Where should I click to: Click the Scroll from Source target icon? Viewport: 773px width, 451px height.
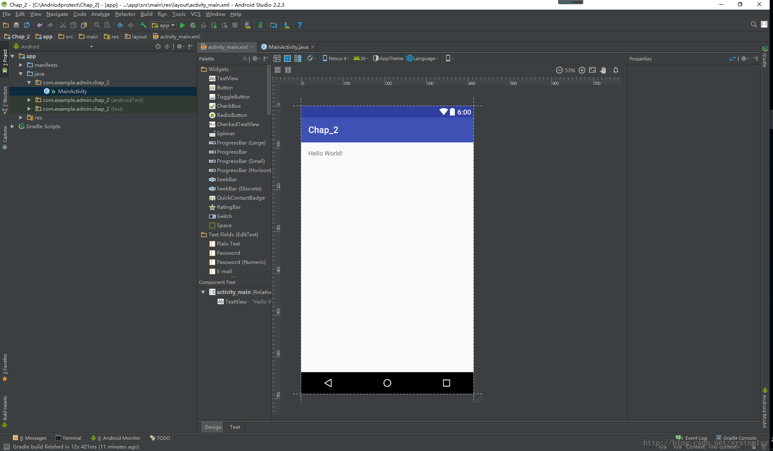tap(158, 46)
